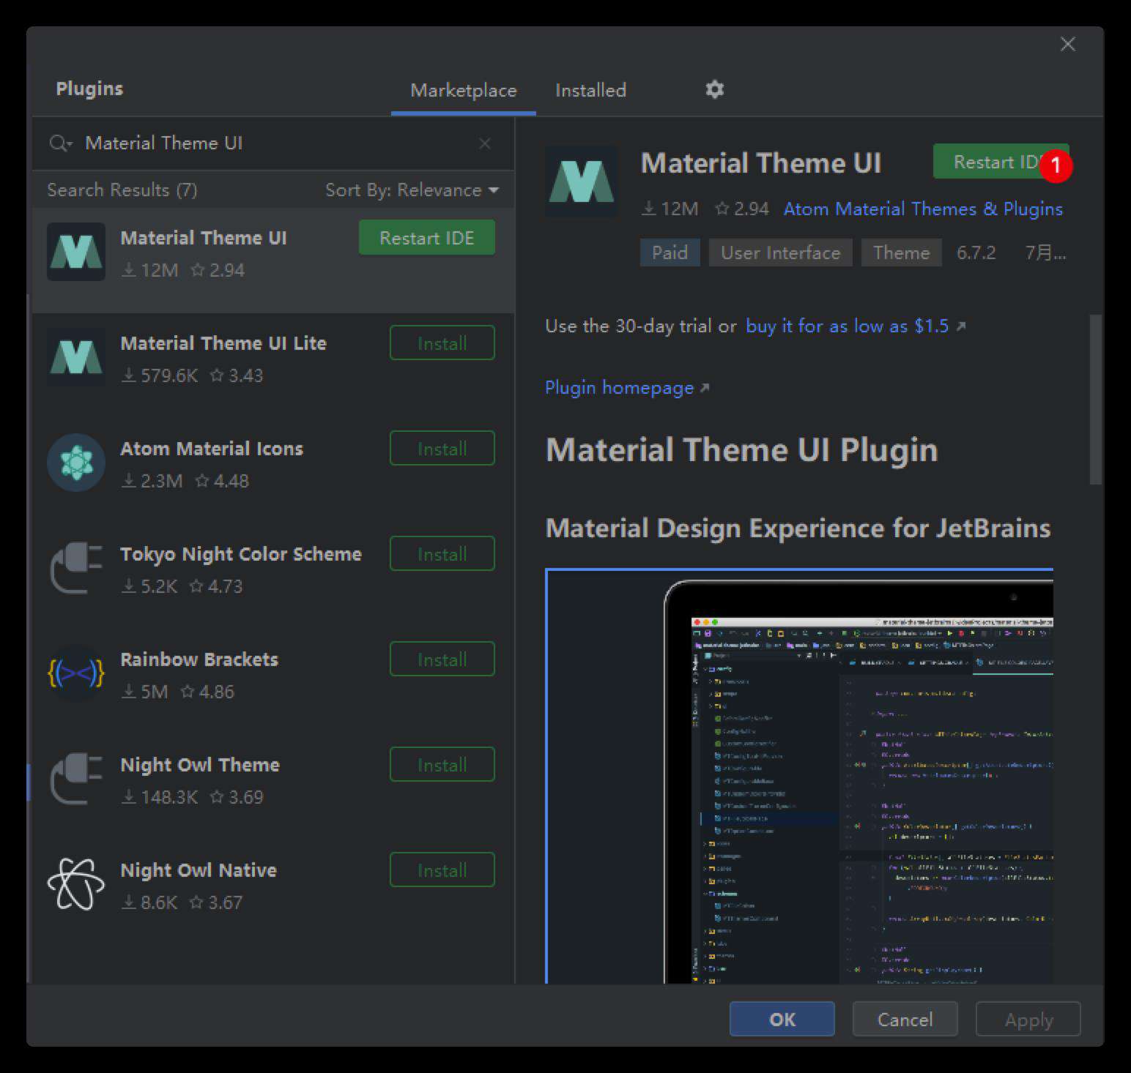Click the Atom Material Icons logo
The height and width of the screenshot is (1073, 1131).
point(76,463)
